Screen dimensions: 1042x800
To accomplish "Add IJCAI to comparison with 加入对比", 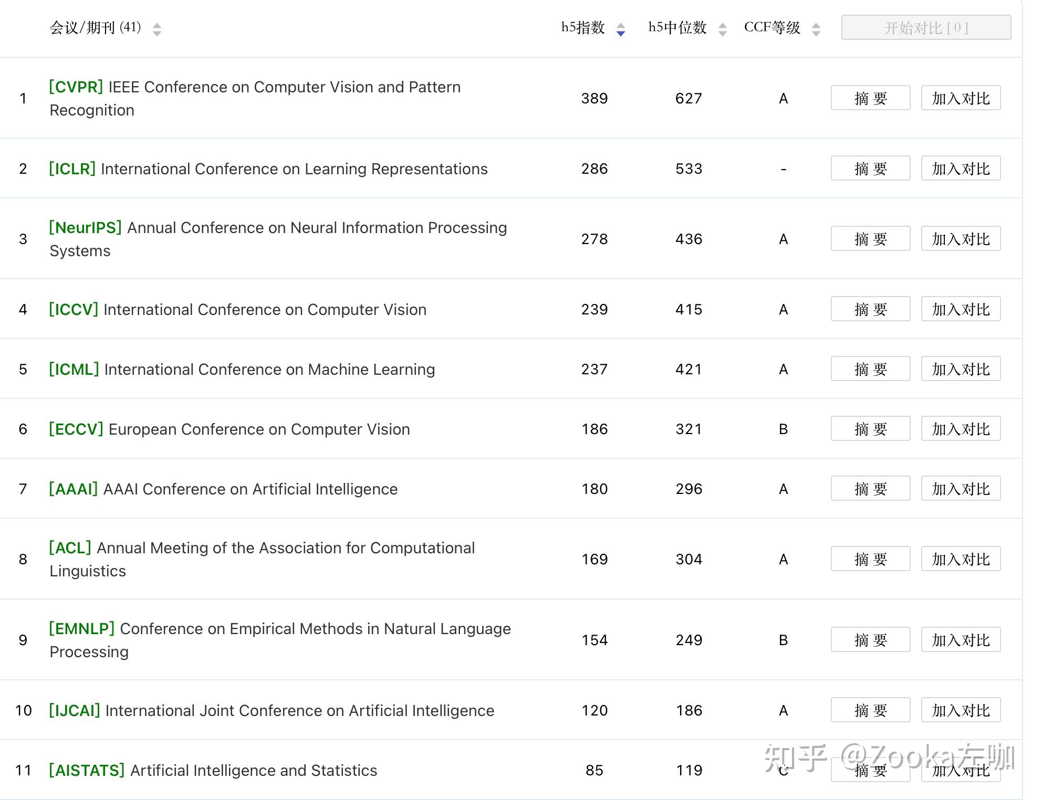I will pos(961,710).
